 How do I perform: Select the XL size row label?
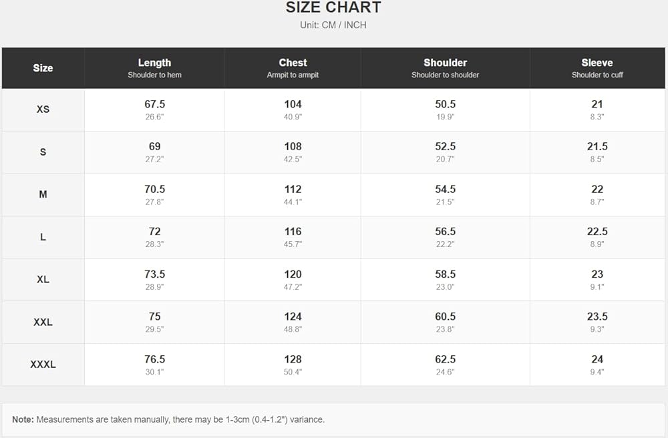tap(43, 280)
